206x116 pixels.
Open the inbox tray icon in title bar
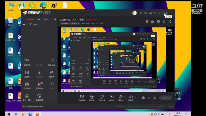pyautogui.click(x=150, y=13)
